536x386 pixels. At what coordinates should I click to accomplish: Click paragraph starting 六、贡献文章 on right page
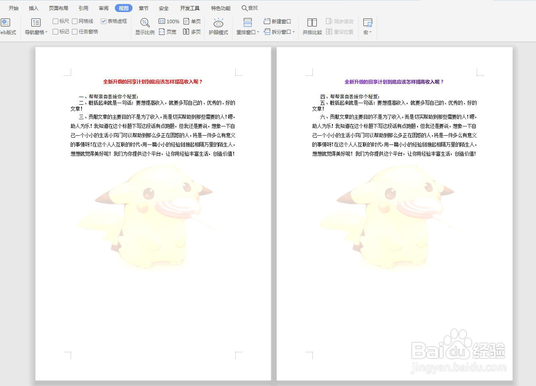pyautogui.click(x=394, y=135)
